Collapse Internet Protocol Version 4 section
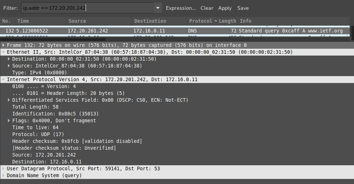This screenshot has height=184, width=354. 3,80
